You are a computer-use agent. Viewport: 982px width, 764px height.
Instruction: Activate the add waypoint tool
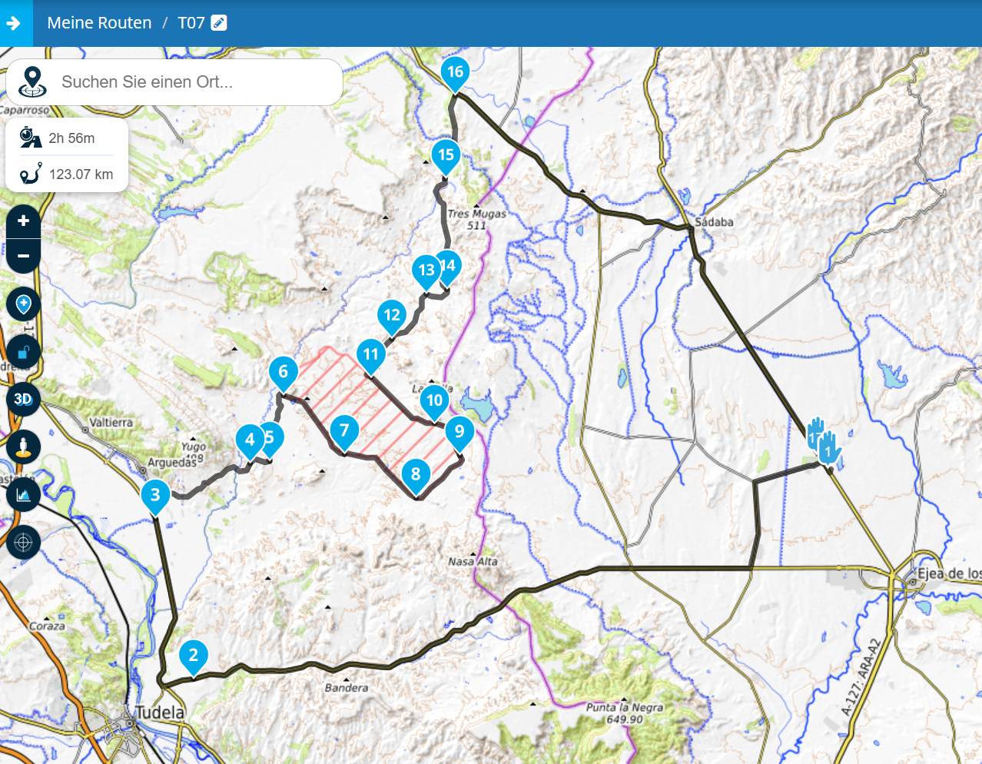tap(24, 304)
